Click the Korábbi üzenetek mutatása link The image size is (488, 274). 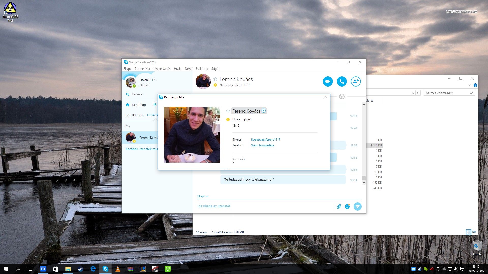pos(142,149)
